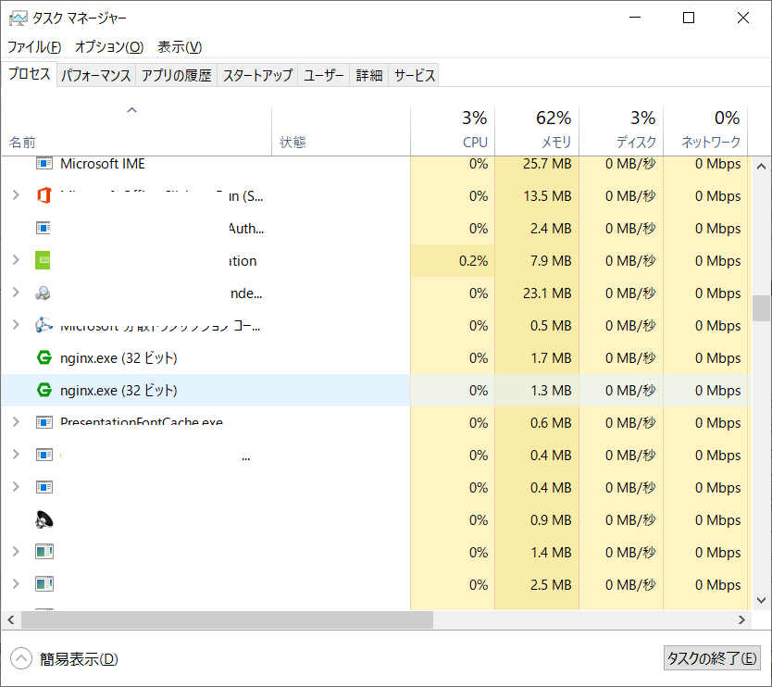Viewport: 772px width, 687px height.
Task: Switch to the スタートアップ tab
Action: pos(257,75)
